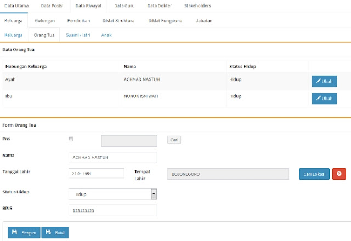Click the red help icon button
The width and height of the screenshot is (351, 241).
pos(339,174)
